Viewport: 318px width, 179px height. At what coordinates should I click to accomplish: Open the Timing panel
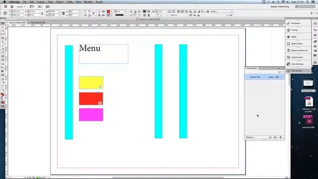tap(298, 30)
